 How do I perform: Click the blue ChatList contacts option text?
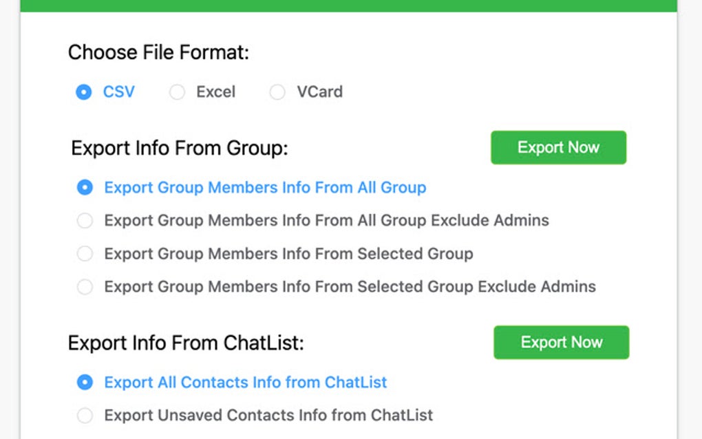[244, 382]
